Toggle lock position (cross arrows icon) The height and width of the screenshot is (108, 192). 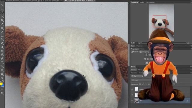(146, 84)
